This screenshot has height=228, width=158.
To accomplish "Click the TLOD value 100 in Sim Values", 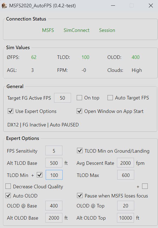I will click(85, 57).
